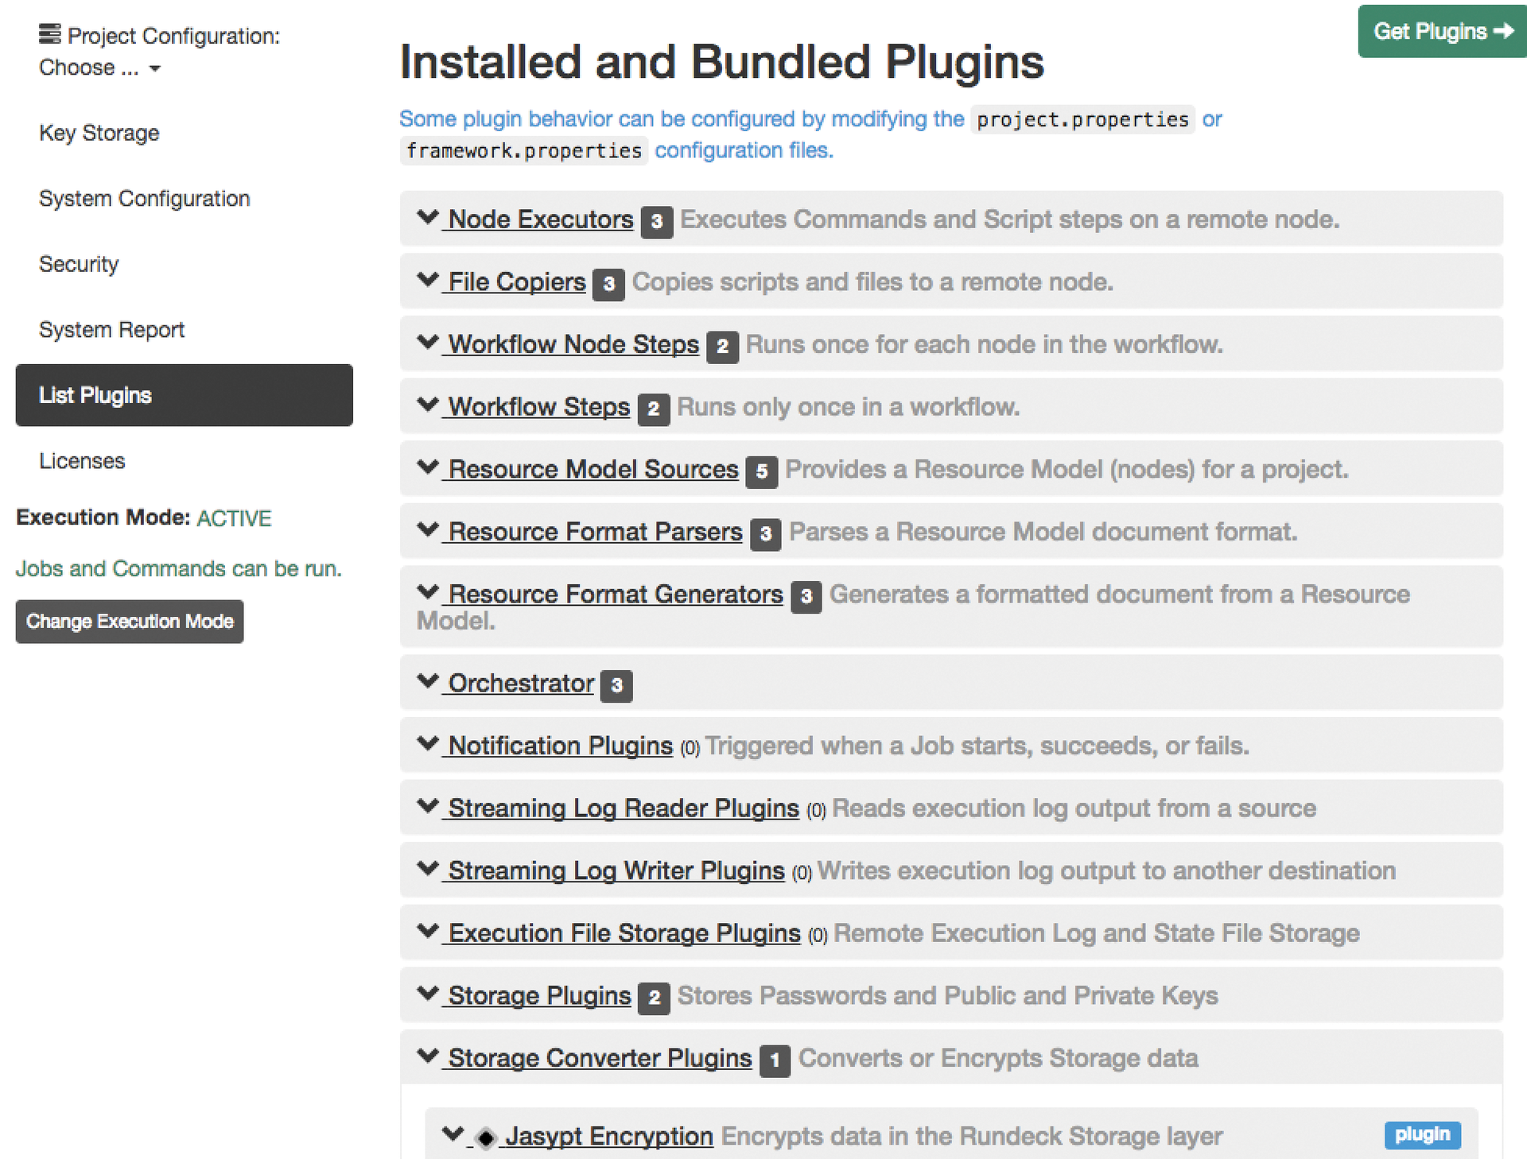Image resolution: width=1527 pixels, height=1159 pixels.
Task: Collapse the Orchestrator section chevron
Action: coord(427,682)
